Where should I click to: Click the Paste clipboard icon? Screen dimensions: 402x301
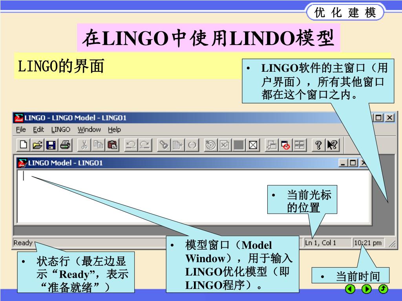(112, 145)
